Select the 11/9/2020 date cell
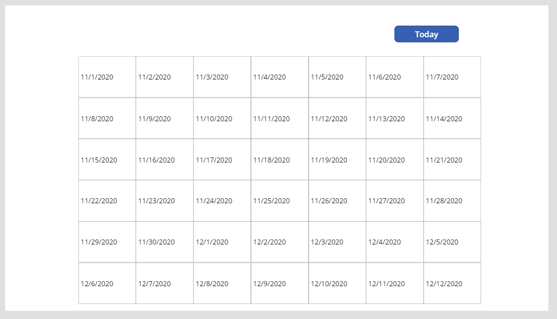 tap(164, 118)
